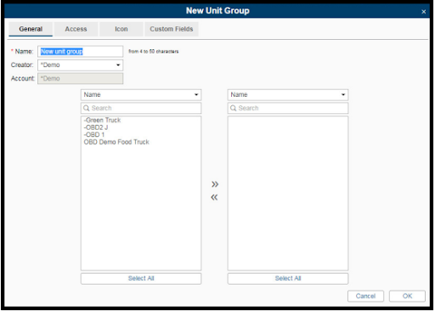Expand the left Name filter dropdown
Viewport: 435px width, 311px height.
pos(141,95)
